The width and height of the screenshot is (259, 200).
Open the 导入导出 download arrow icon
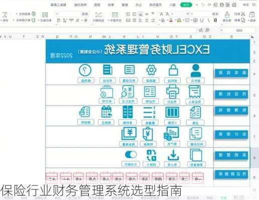click(173, 155)
